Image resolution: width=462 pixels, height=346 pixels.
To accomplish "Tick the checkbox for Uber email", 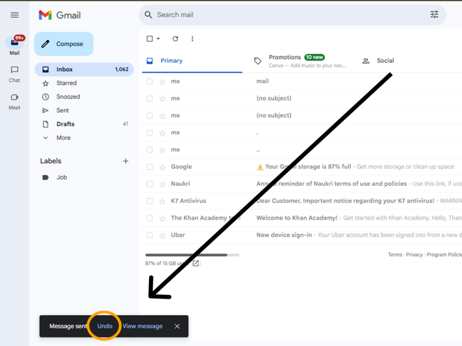I will click(x=150, y=235).
